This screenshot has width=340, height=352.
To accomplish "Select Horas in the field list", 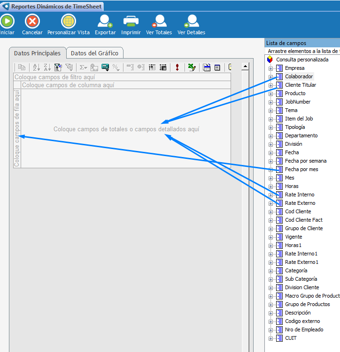I will pos(291,186).
